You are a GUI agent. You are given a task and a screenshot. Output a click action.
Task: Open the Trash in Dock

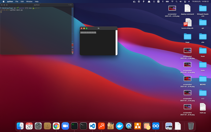click(x=191, y=126)
